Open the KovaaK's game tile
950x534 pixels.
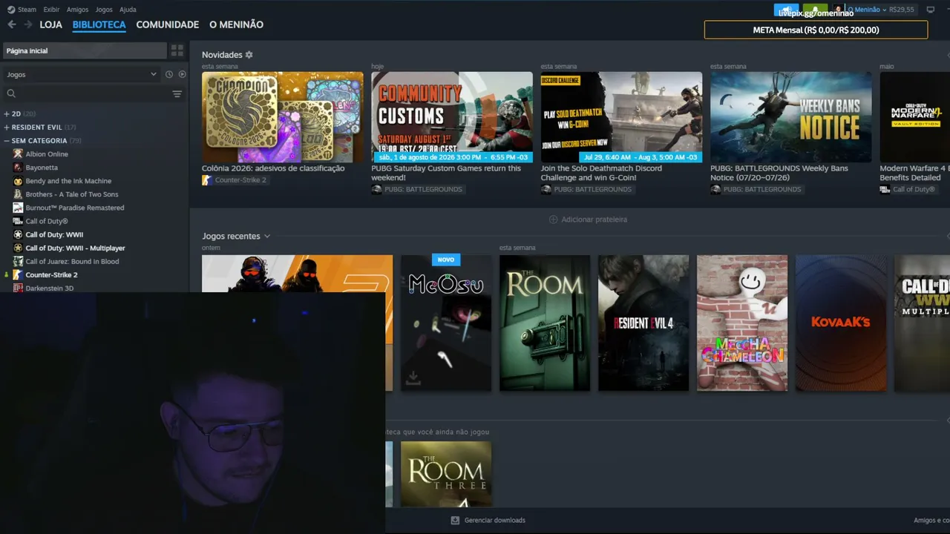pyautogui.click(x=841, y=323)
